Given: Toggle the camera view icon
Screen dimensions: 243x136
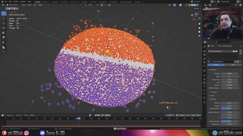Looking at the screenshot, I should pyautogui.click(x=199, y=32).
